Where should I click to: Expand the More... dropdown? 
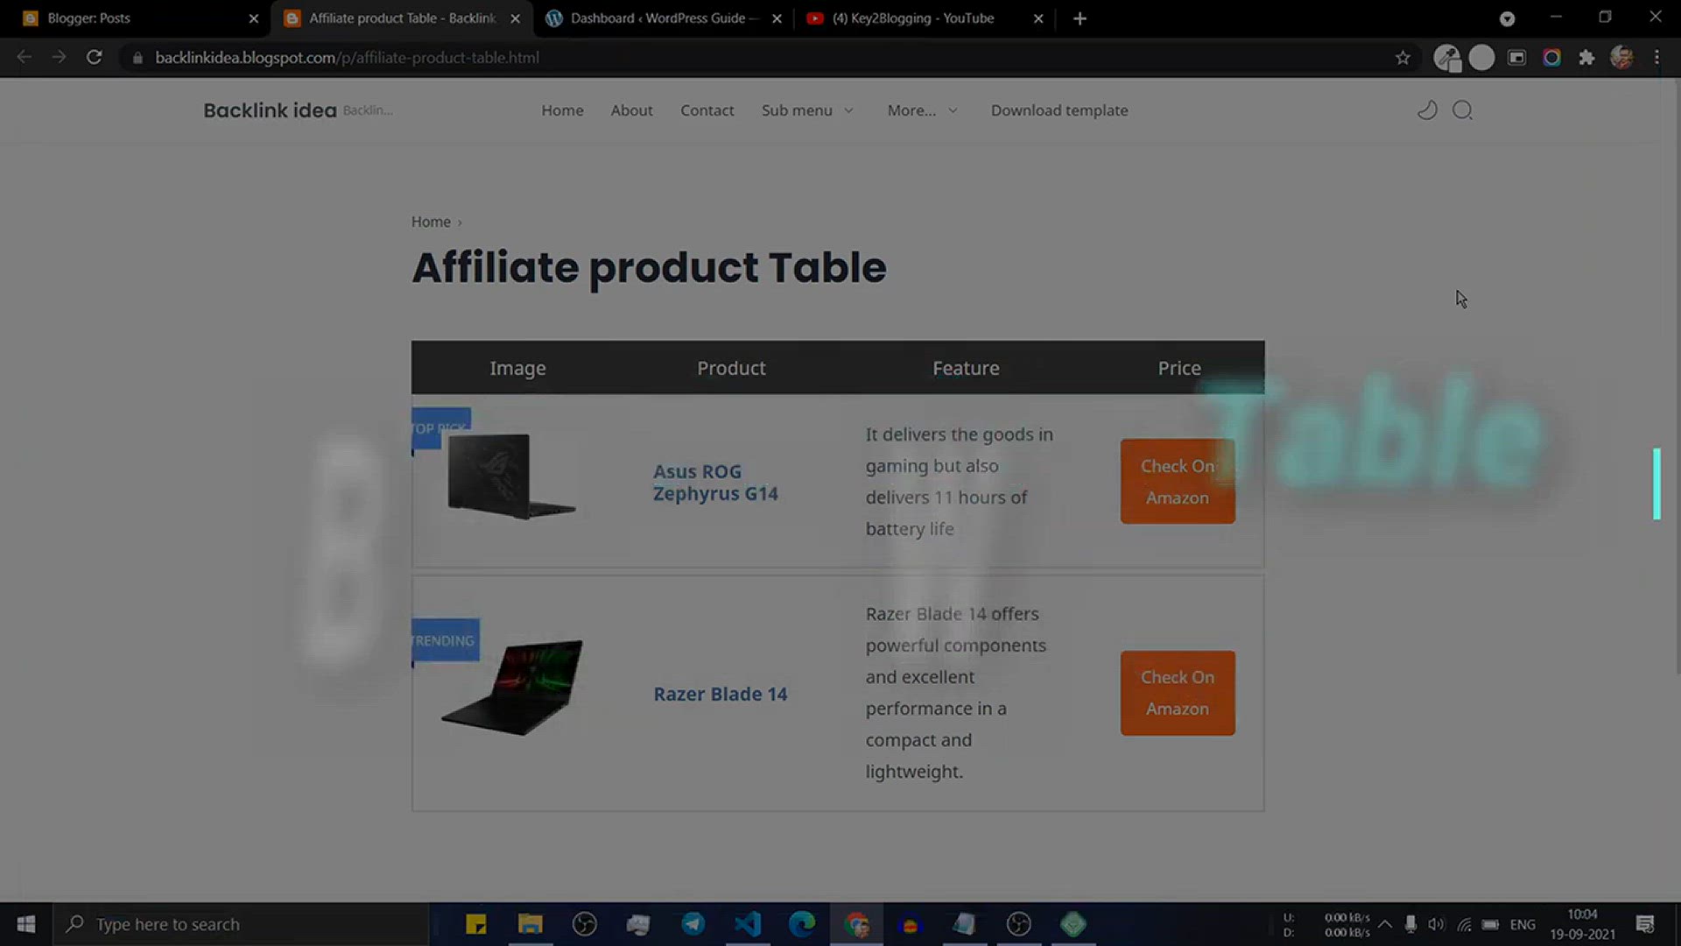pos(923,110)
